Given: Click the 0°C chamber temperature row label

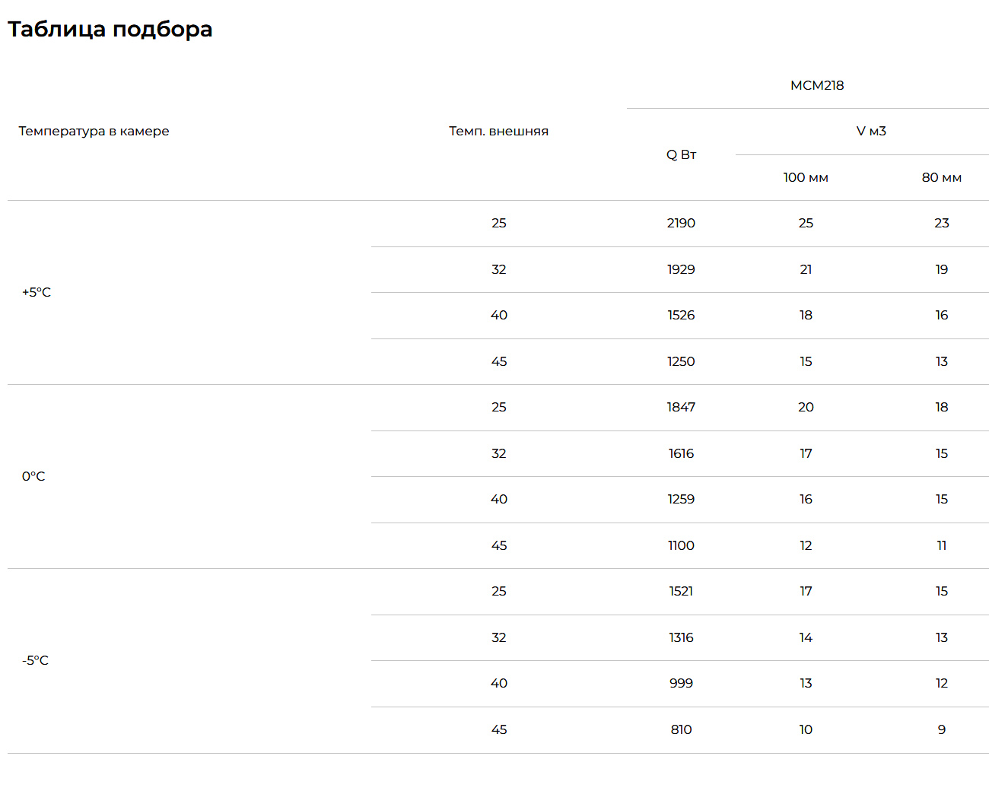Looking at the screenshot, I should [x=33, y=476].
